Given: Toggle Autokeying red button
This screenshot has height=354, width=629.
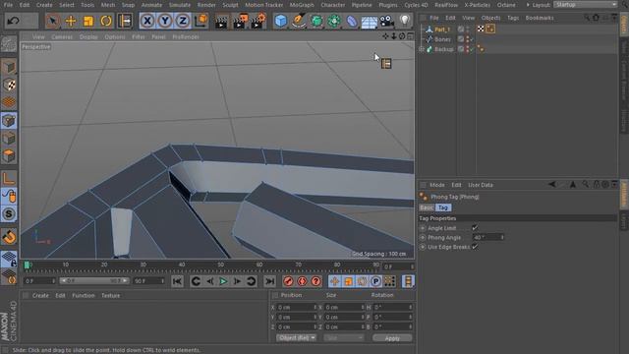Looking at the screenshot, I should coord(302,281).
